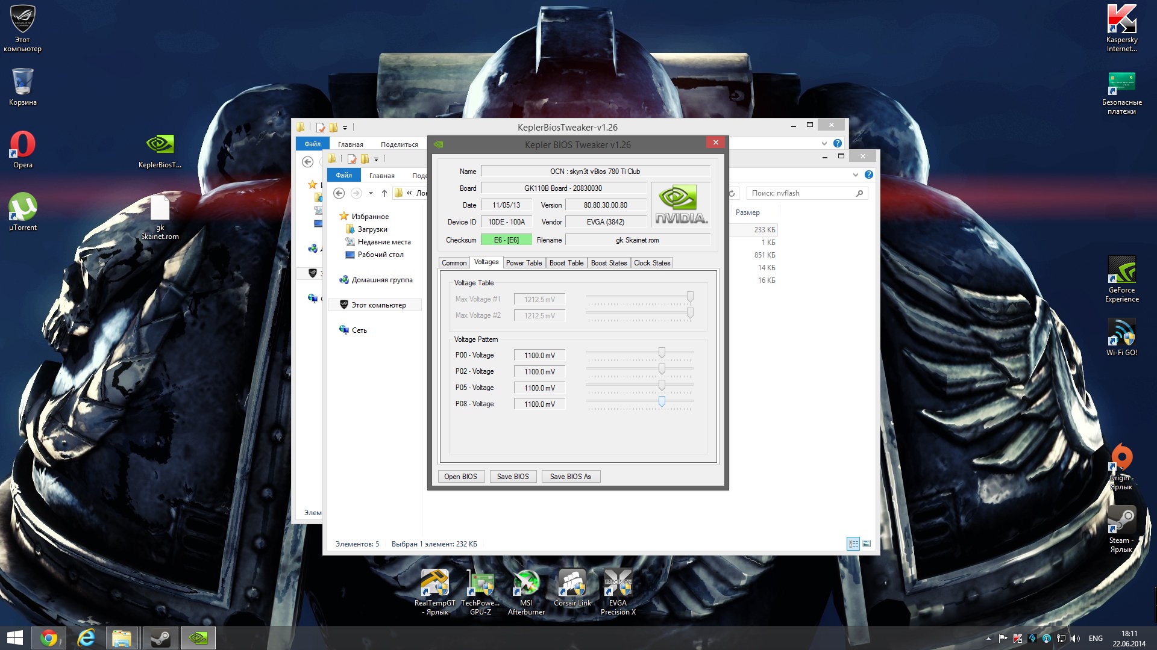Open the recent locations dropdown arrow

[x=371, y=193]
